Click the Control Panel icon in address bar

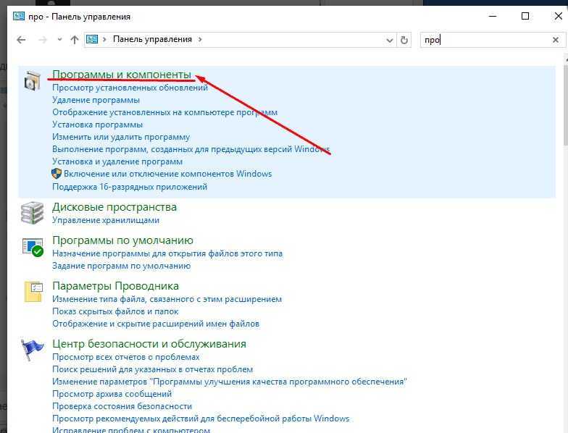tap(93, 39)
